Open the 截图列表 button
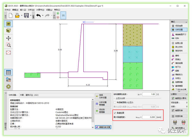 pyautogui.click(x=179, y=111)
